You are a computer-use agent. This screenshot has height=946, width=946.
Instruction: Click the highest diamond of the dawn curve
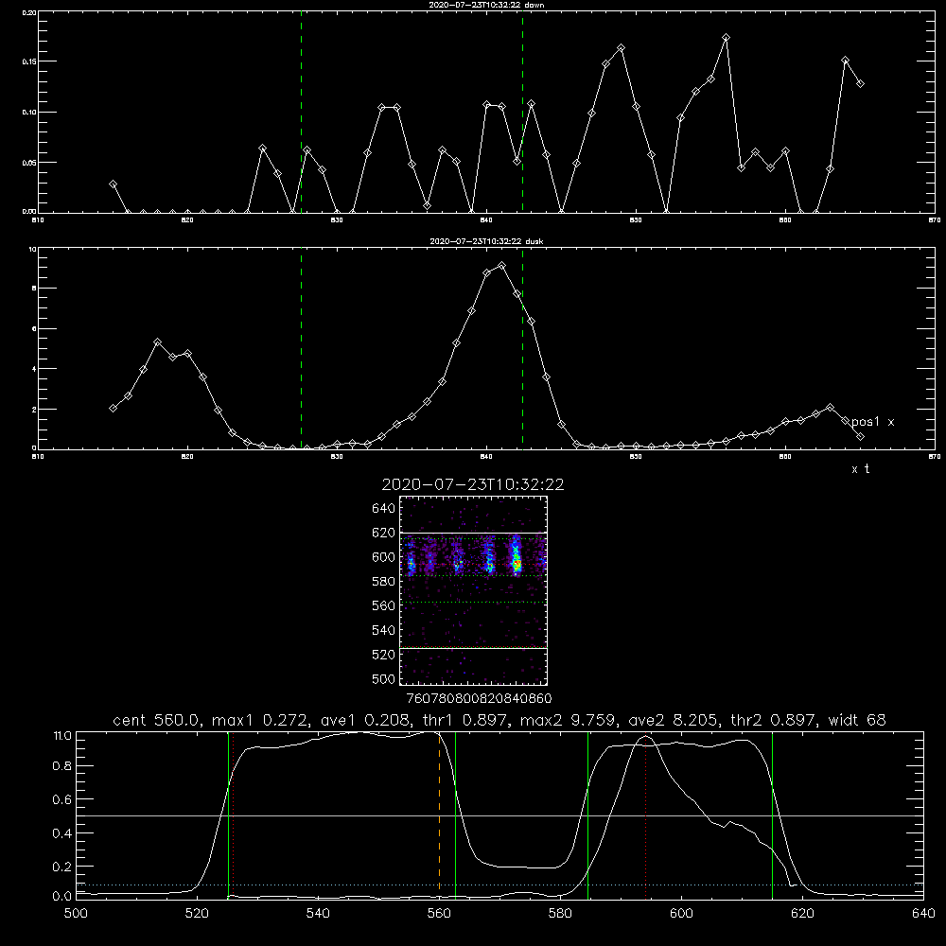pos(726,38)
